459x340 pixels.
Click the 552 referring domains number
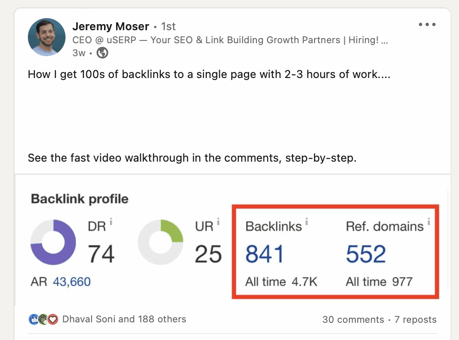tap(366, 254)
